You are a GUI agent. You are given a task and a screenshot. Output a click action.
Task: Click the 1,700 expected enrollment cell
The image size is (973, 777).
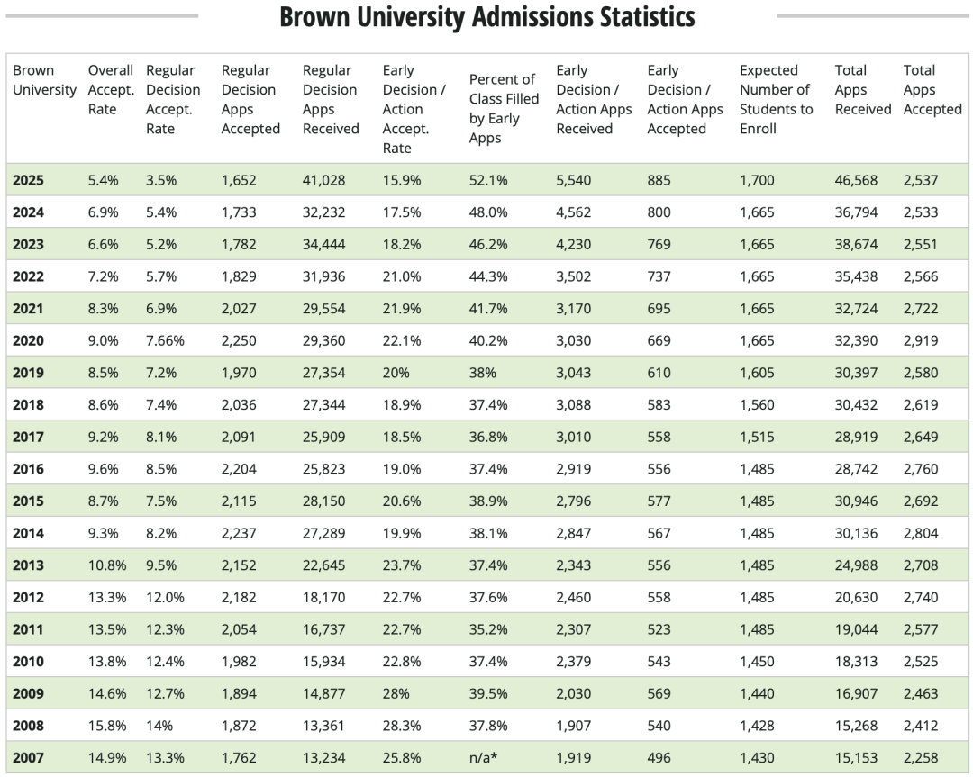coord(757,180)
